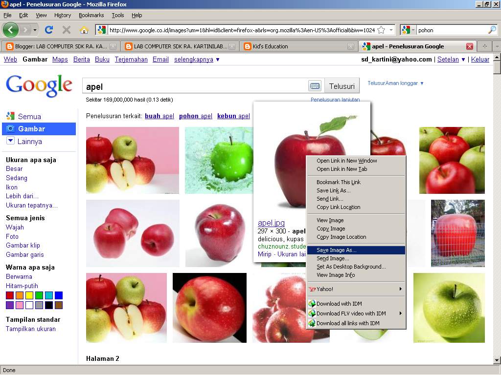Open the giant red apple statue thumbnail
501x375 pixels.
pos(457,233)
